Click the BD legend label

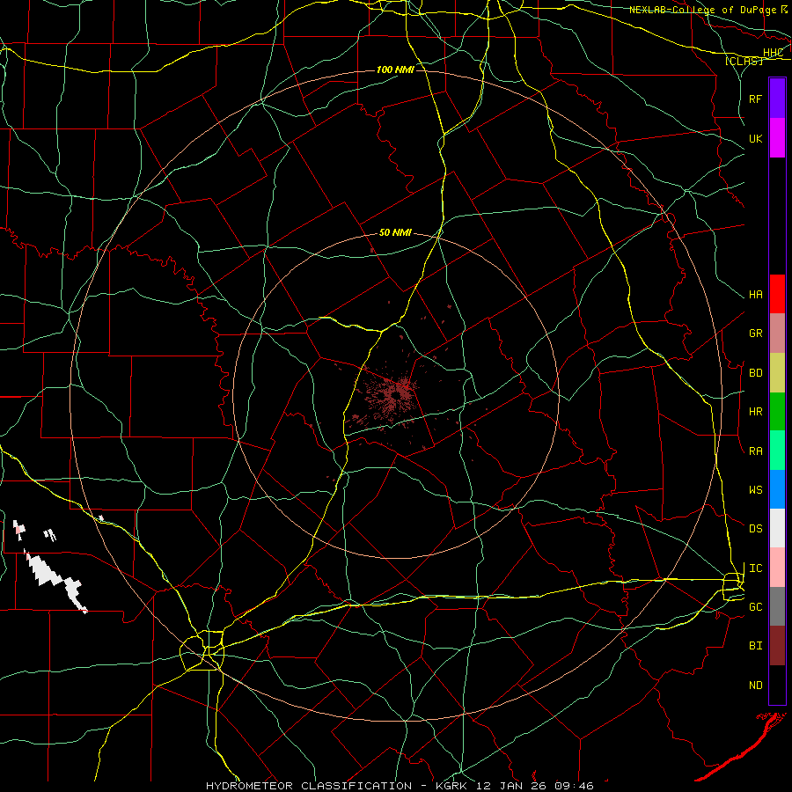point(755,373)
